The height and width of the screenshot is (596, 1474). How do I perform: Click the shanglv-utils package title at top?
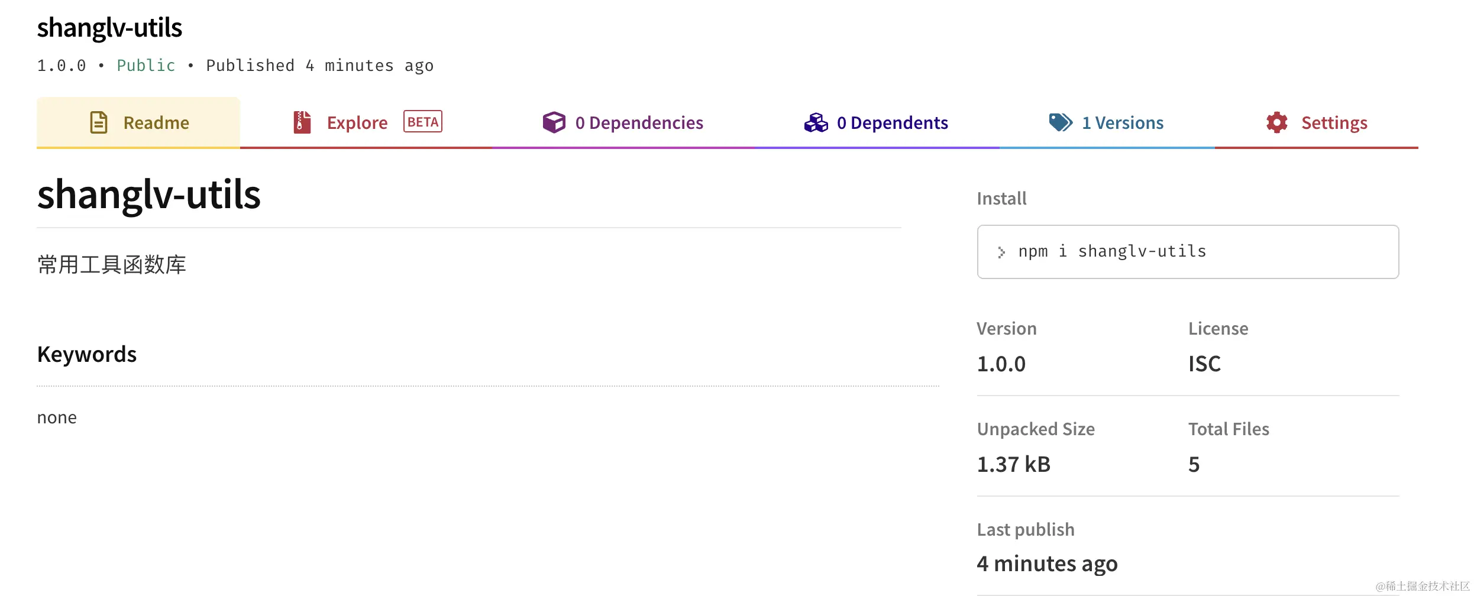[x=109, y=28]
